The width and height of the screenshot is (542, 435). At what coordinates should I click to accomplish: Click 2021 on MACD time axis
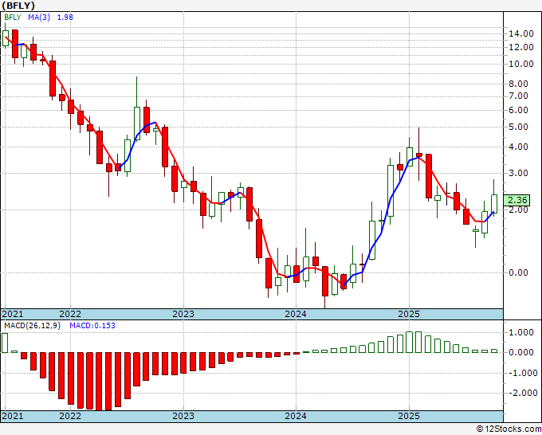tap(13, 416)
